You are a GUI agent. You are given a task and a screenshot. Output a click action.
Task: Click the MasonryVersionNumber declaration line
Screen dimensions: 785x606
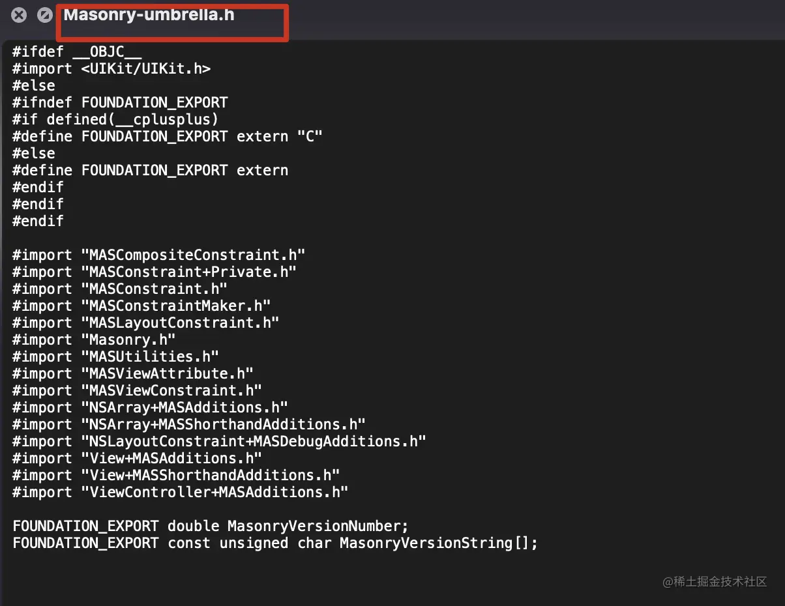tap(211, 526)
